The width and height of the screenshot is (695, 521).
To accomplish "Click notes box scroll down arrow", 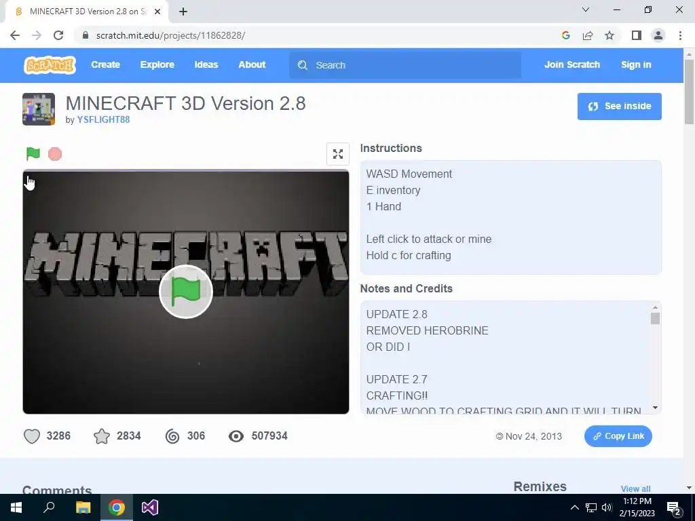I will pyautogui.click(x=655, y=408).
